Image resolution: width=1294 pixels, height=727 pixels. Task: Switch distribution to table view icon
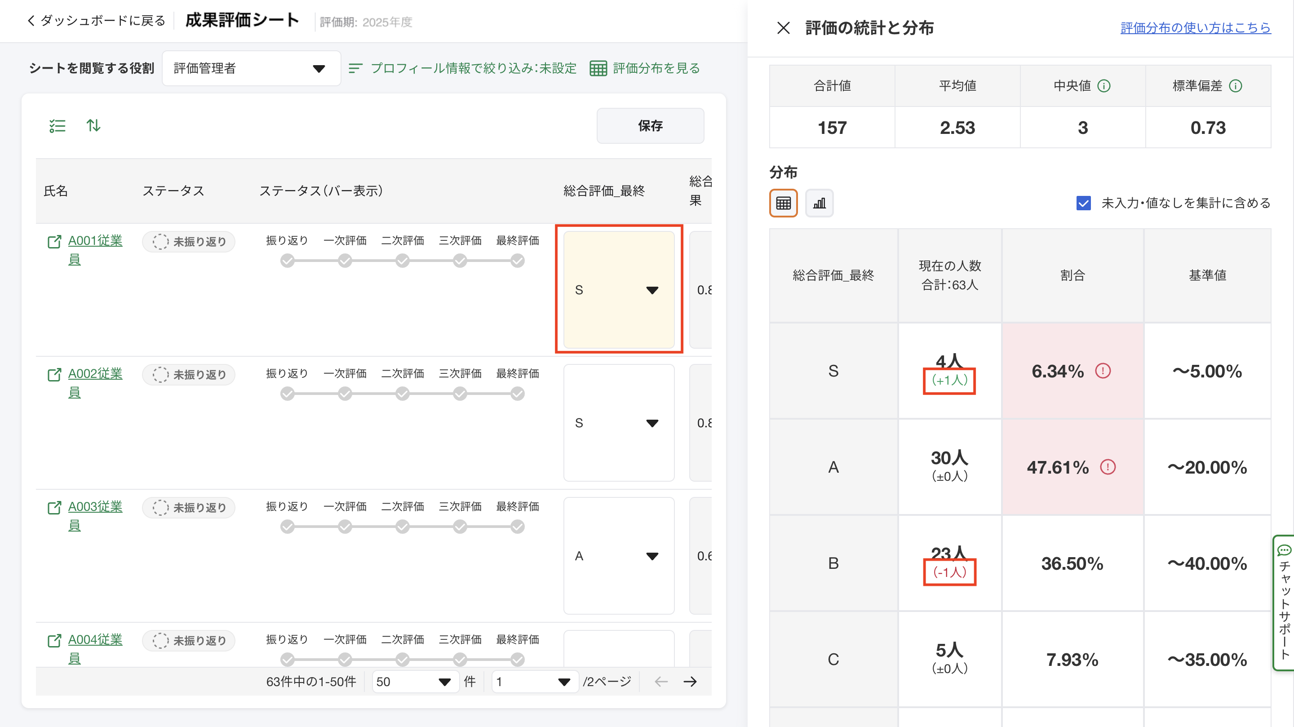(783, 204)
